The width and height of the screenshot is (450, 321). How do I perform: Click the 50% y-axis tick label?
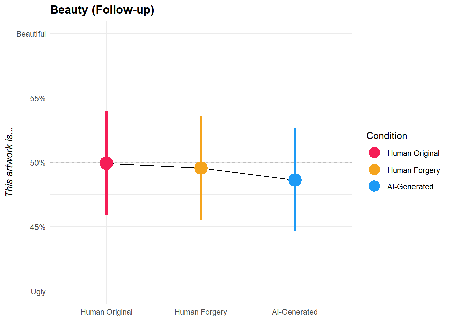tap(37, 163)
